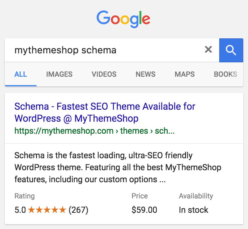Open the Schema - Fastest SEO Theme result title
The height and width of the screenshot is (229, 248).
point(105,112)
